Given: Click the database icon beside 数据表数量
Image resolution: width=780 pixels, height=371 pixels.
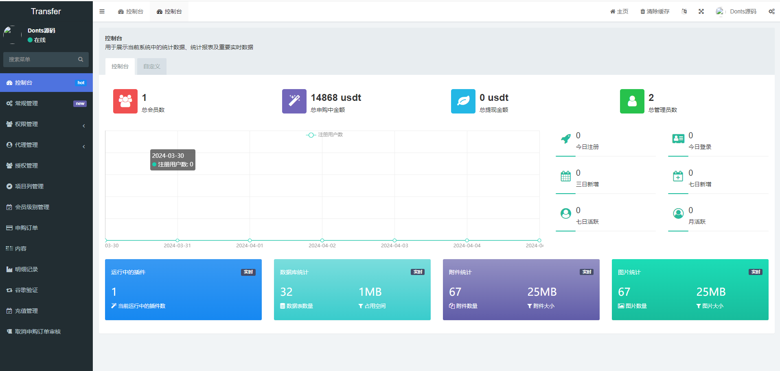Looking at the screenshot, I should [283, 306].
